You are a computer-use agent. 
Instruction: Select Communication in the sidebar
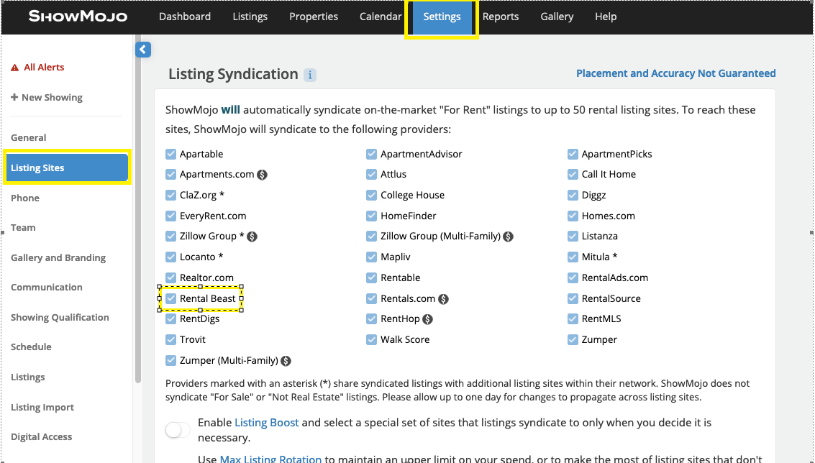point(46,287)
